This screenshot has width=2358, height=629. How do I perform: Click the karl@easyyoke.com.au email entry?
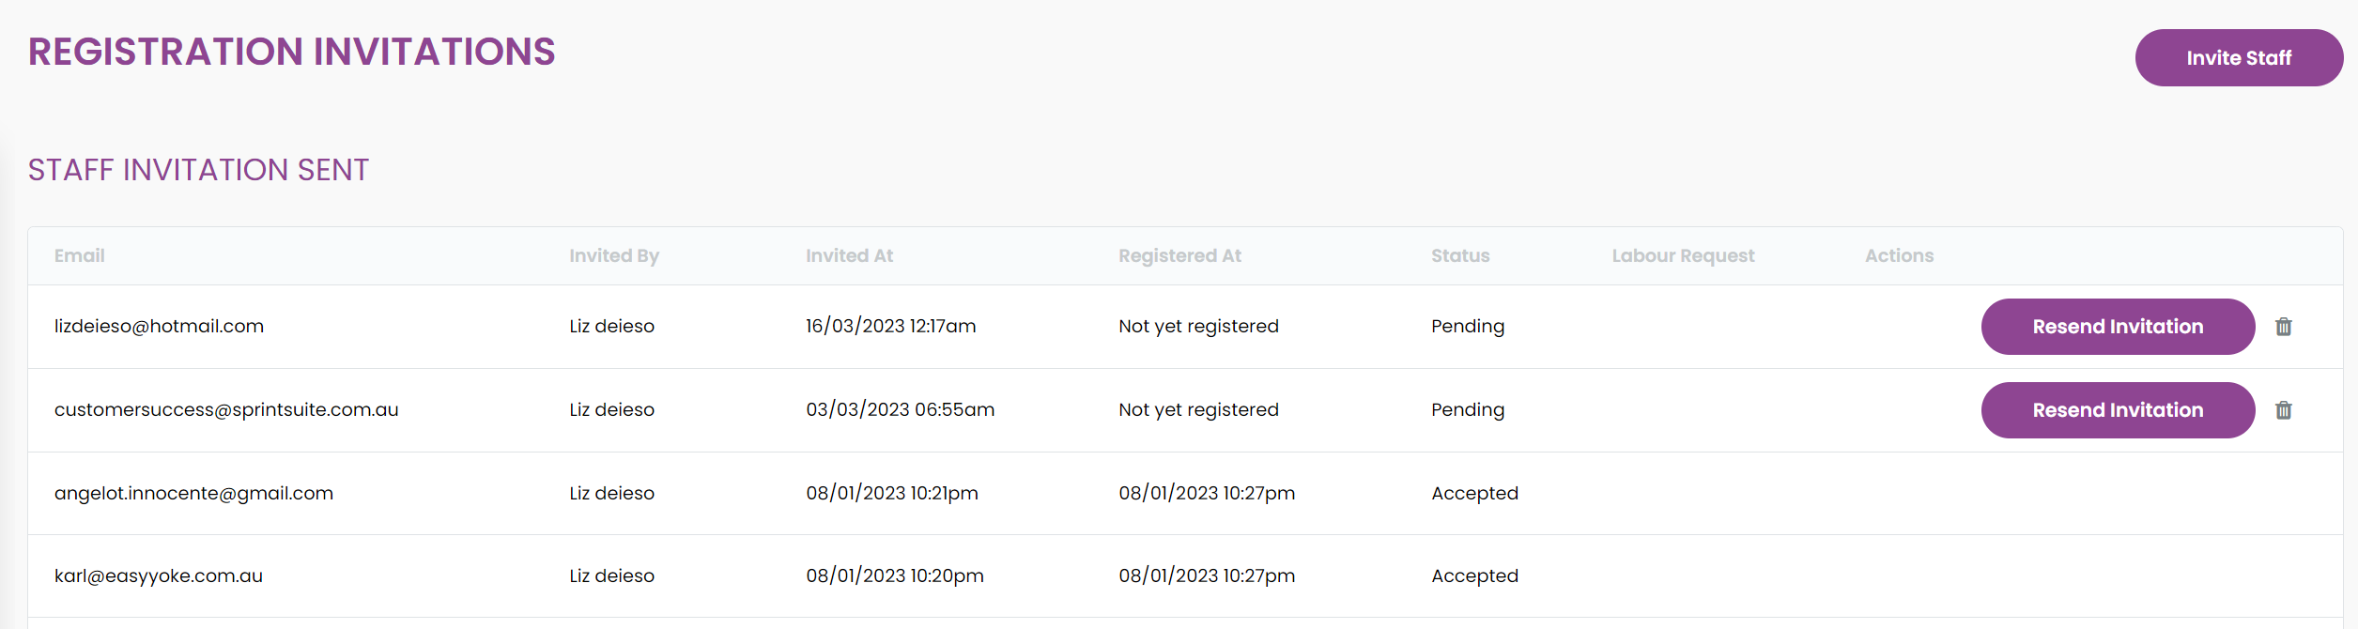159,575
